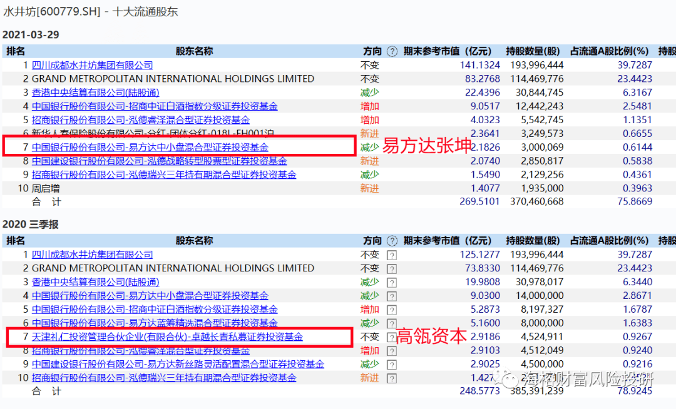The width and height of the screenshot is (676, 409).
Task: Click the help icon beside 方向 in the 2021-03-29 table header
Action: click(x=392, y=52)
